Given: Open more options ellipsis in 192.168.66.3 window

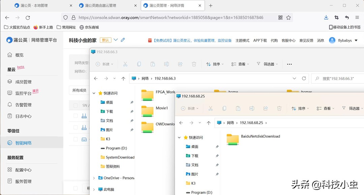Looking at the screenshot, I should 289,64.
